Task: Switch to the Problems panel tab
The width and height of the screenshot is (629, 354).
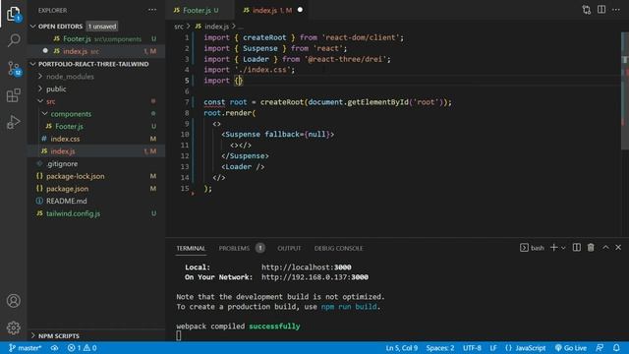Action: coord(234,248)
